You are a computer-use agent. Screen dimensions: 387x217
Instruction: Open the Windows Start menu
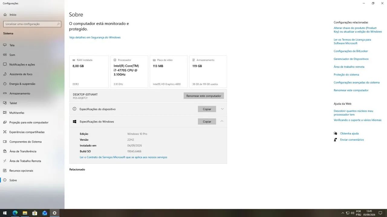[x=5, y=213]
